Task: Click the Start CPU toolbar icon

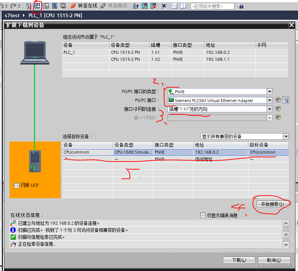Action: (x=145, y=6)
